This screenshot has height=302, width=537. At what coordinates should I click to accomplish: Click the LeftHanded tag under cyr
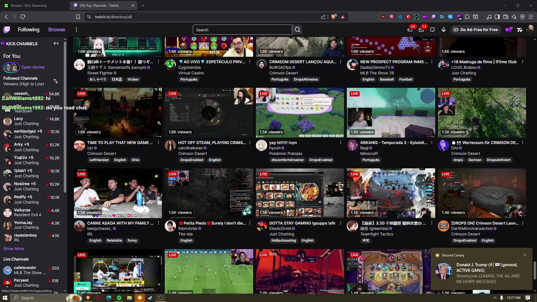pyautogui.click(x=99, y=160)
